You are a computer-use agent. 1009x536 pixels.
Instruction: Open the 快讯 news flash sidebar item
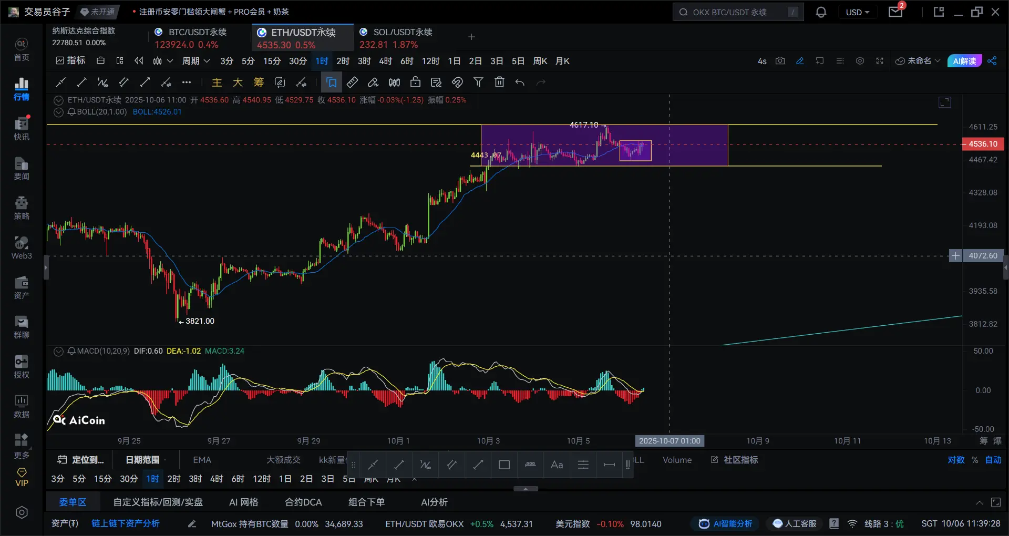point(22,129)
